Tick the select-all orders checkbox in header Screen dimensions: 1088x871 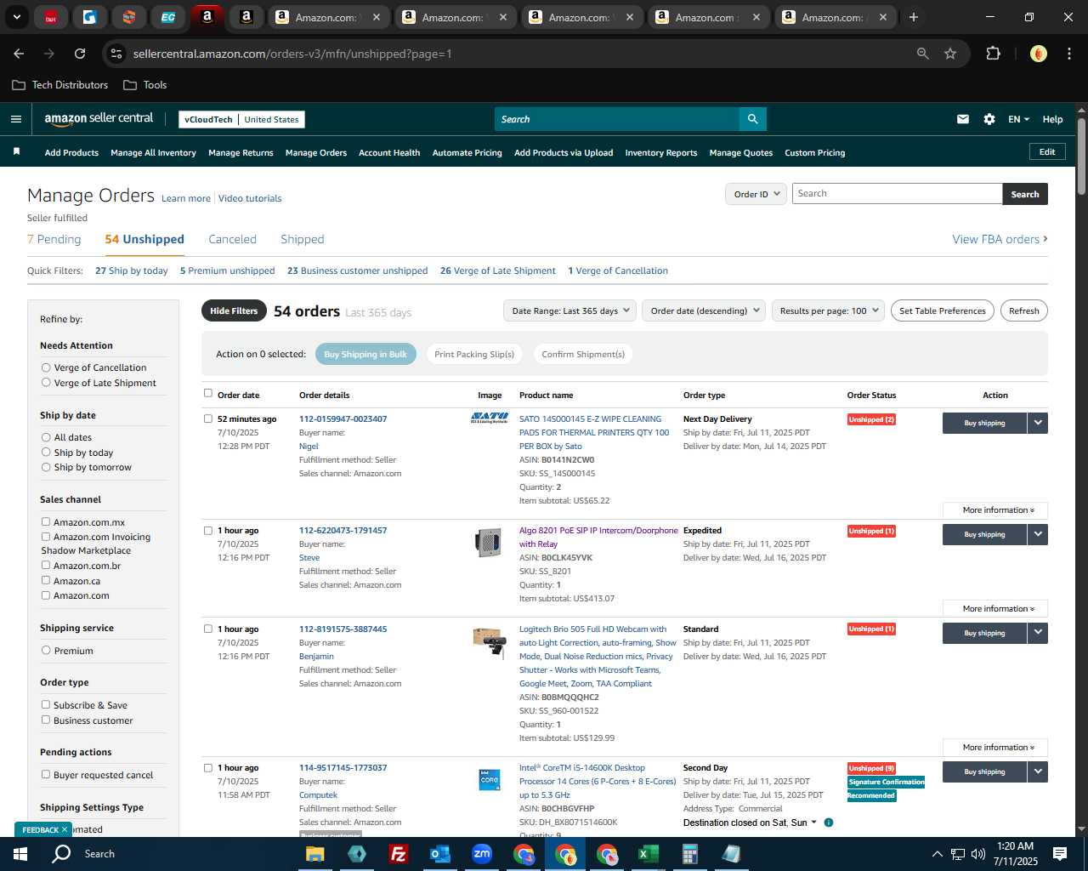[208, 393]
